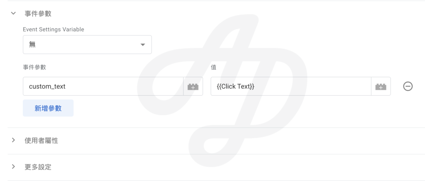Focus the custom_text parameter name field
Screen dimensions: 425x181
tap(103, 87)
